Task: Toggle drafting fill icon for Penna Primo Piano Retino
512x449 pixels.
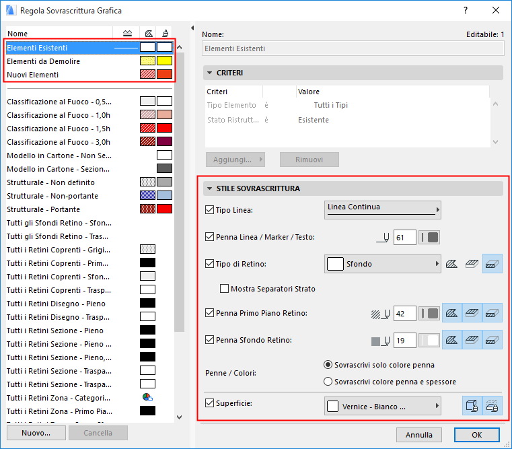Action: click(452, 313)
